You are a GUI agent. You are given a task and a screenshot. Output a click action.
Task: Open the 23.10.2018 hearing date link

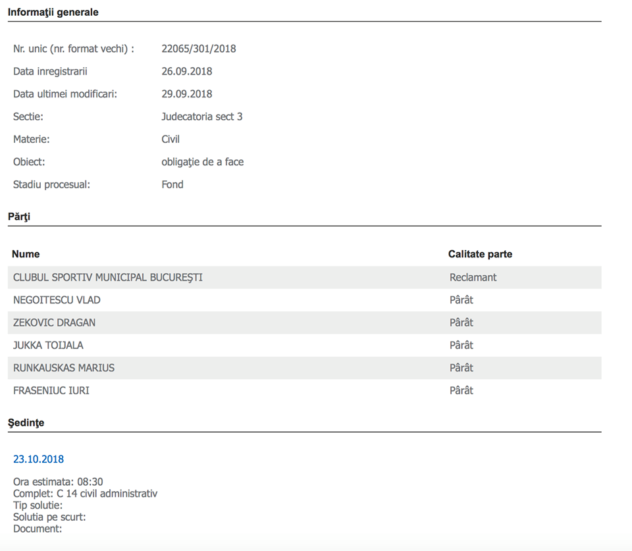(x=38, y=459)
